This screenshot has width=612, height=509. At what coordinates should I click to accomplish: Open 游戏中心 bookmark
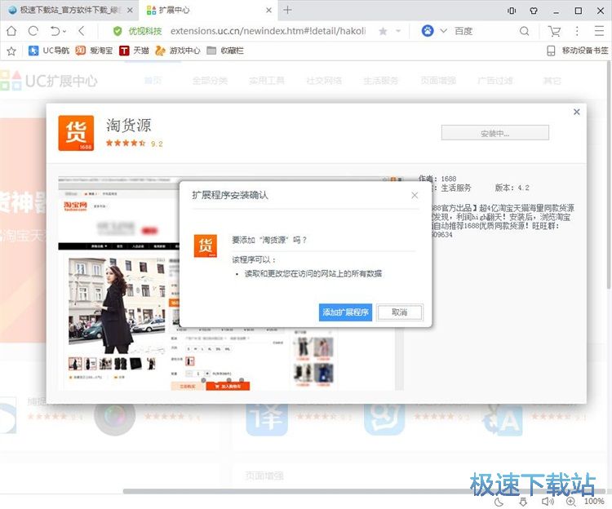178,51
